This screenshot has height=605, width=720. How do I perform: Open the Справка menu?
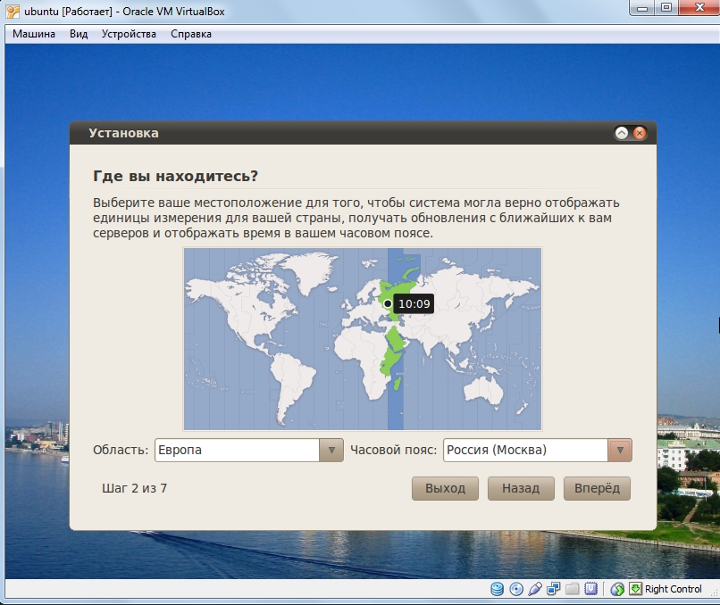[x=191, y=34]
